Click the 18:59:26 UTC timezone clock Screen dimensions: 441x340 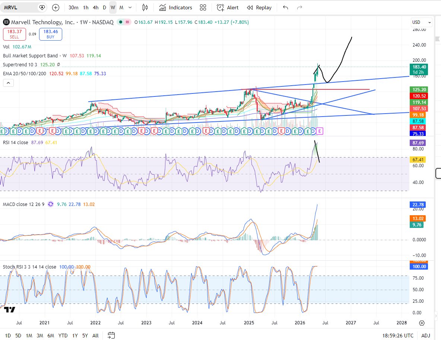point(398,336)
